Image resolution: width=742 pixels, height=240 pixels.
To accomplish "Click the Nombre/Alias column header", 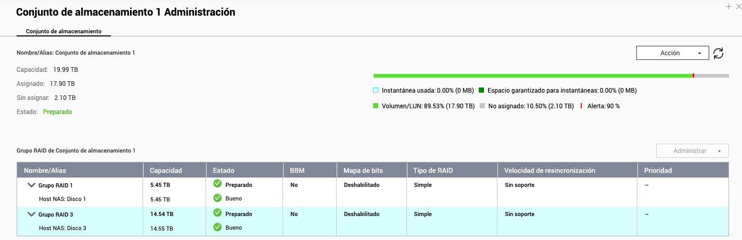I will (x=45, y=170).
